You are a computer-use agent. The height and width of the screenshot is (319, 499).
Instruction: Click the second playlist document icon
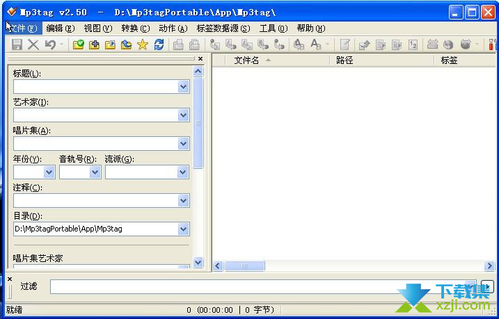coord(397,44)
